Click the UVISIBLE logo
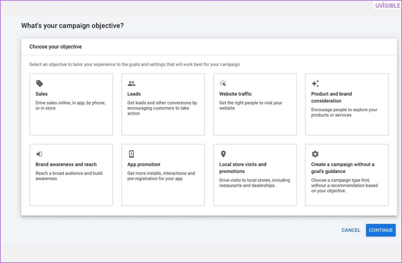402x263 pixels. [387, 5]
